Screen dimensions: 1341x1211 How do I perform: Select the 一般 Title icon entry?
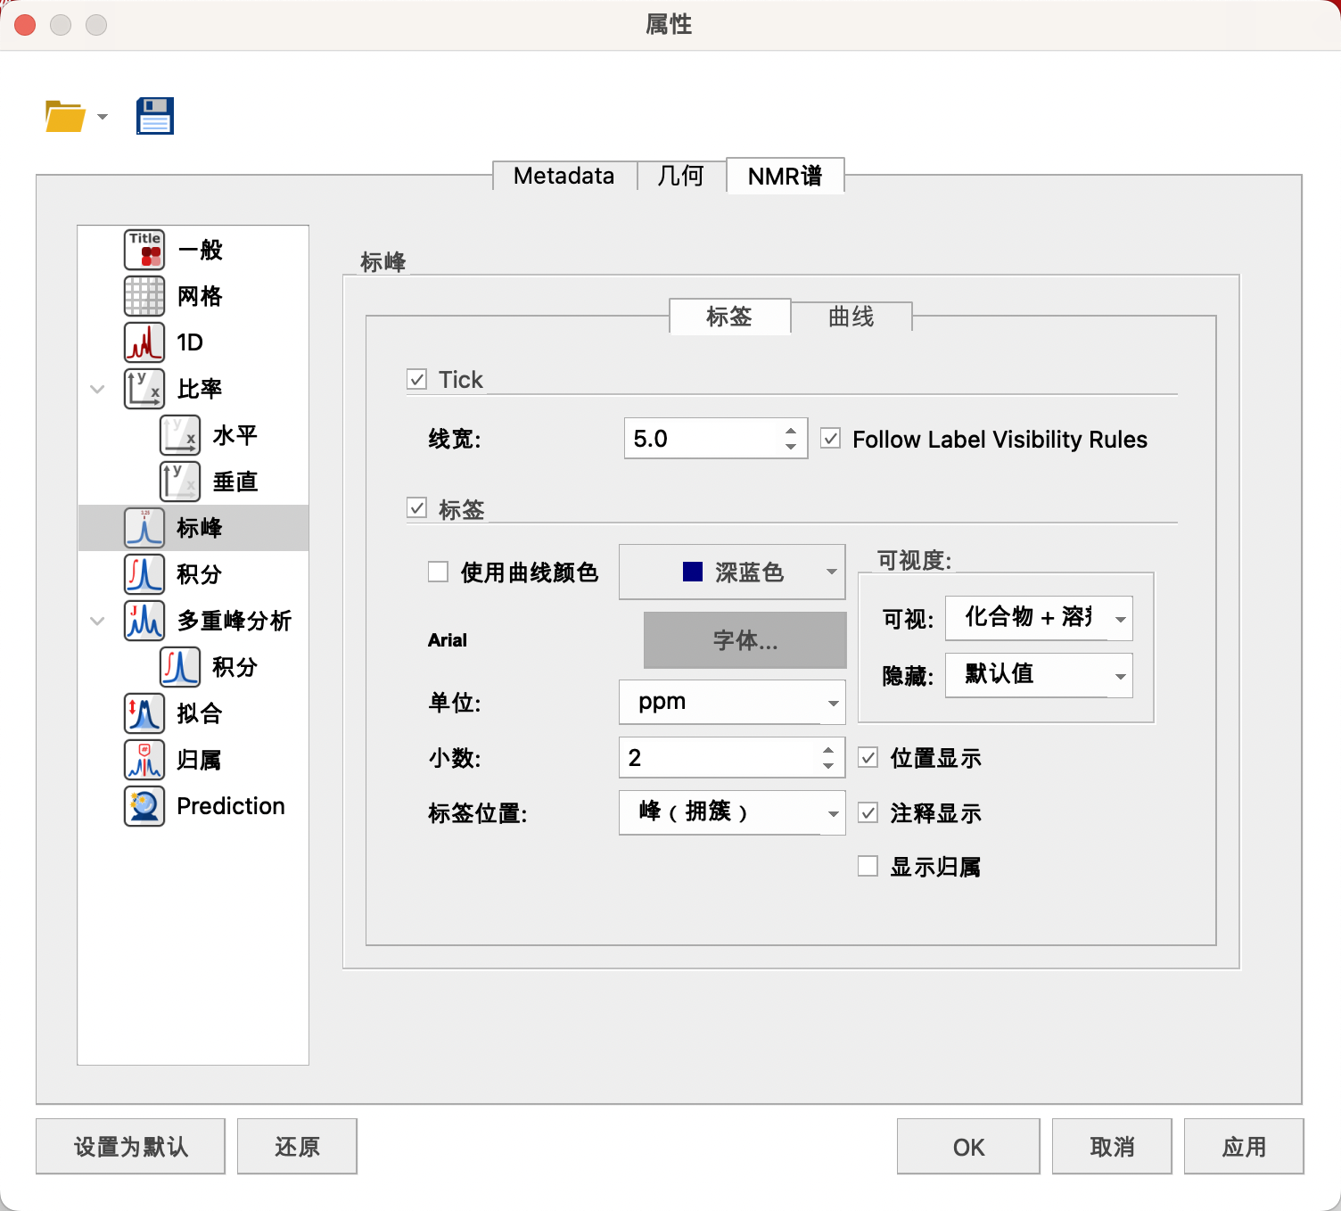(x=144, y=250)
